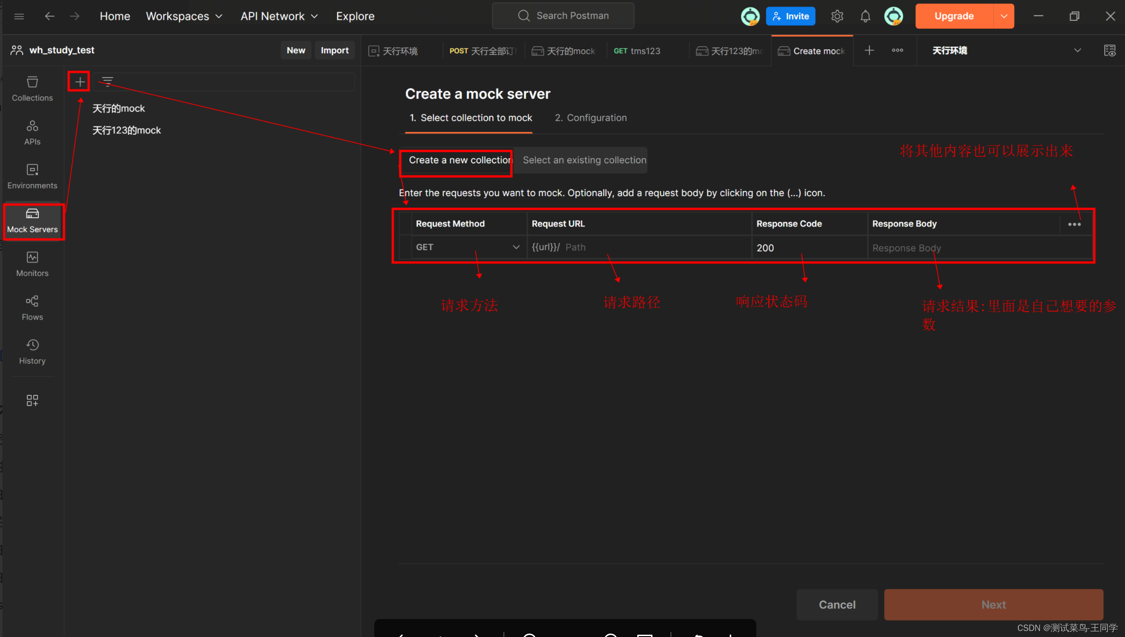Click the Response Body column header
The width and height of the screenshot is (1125, 637).
[904, 224]
